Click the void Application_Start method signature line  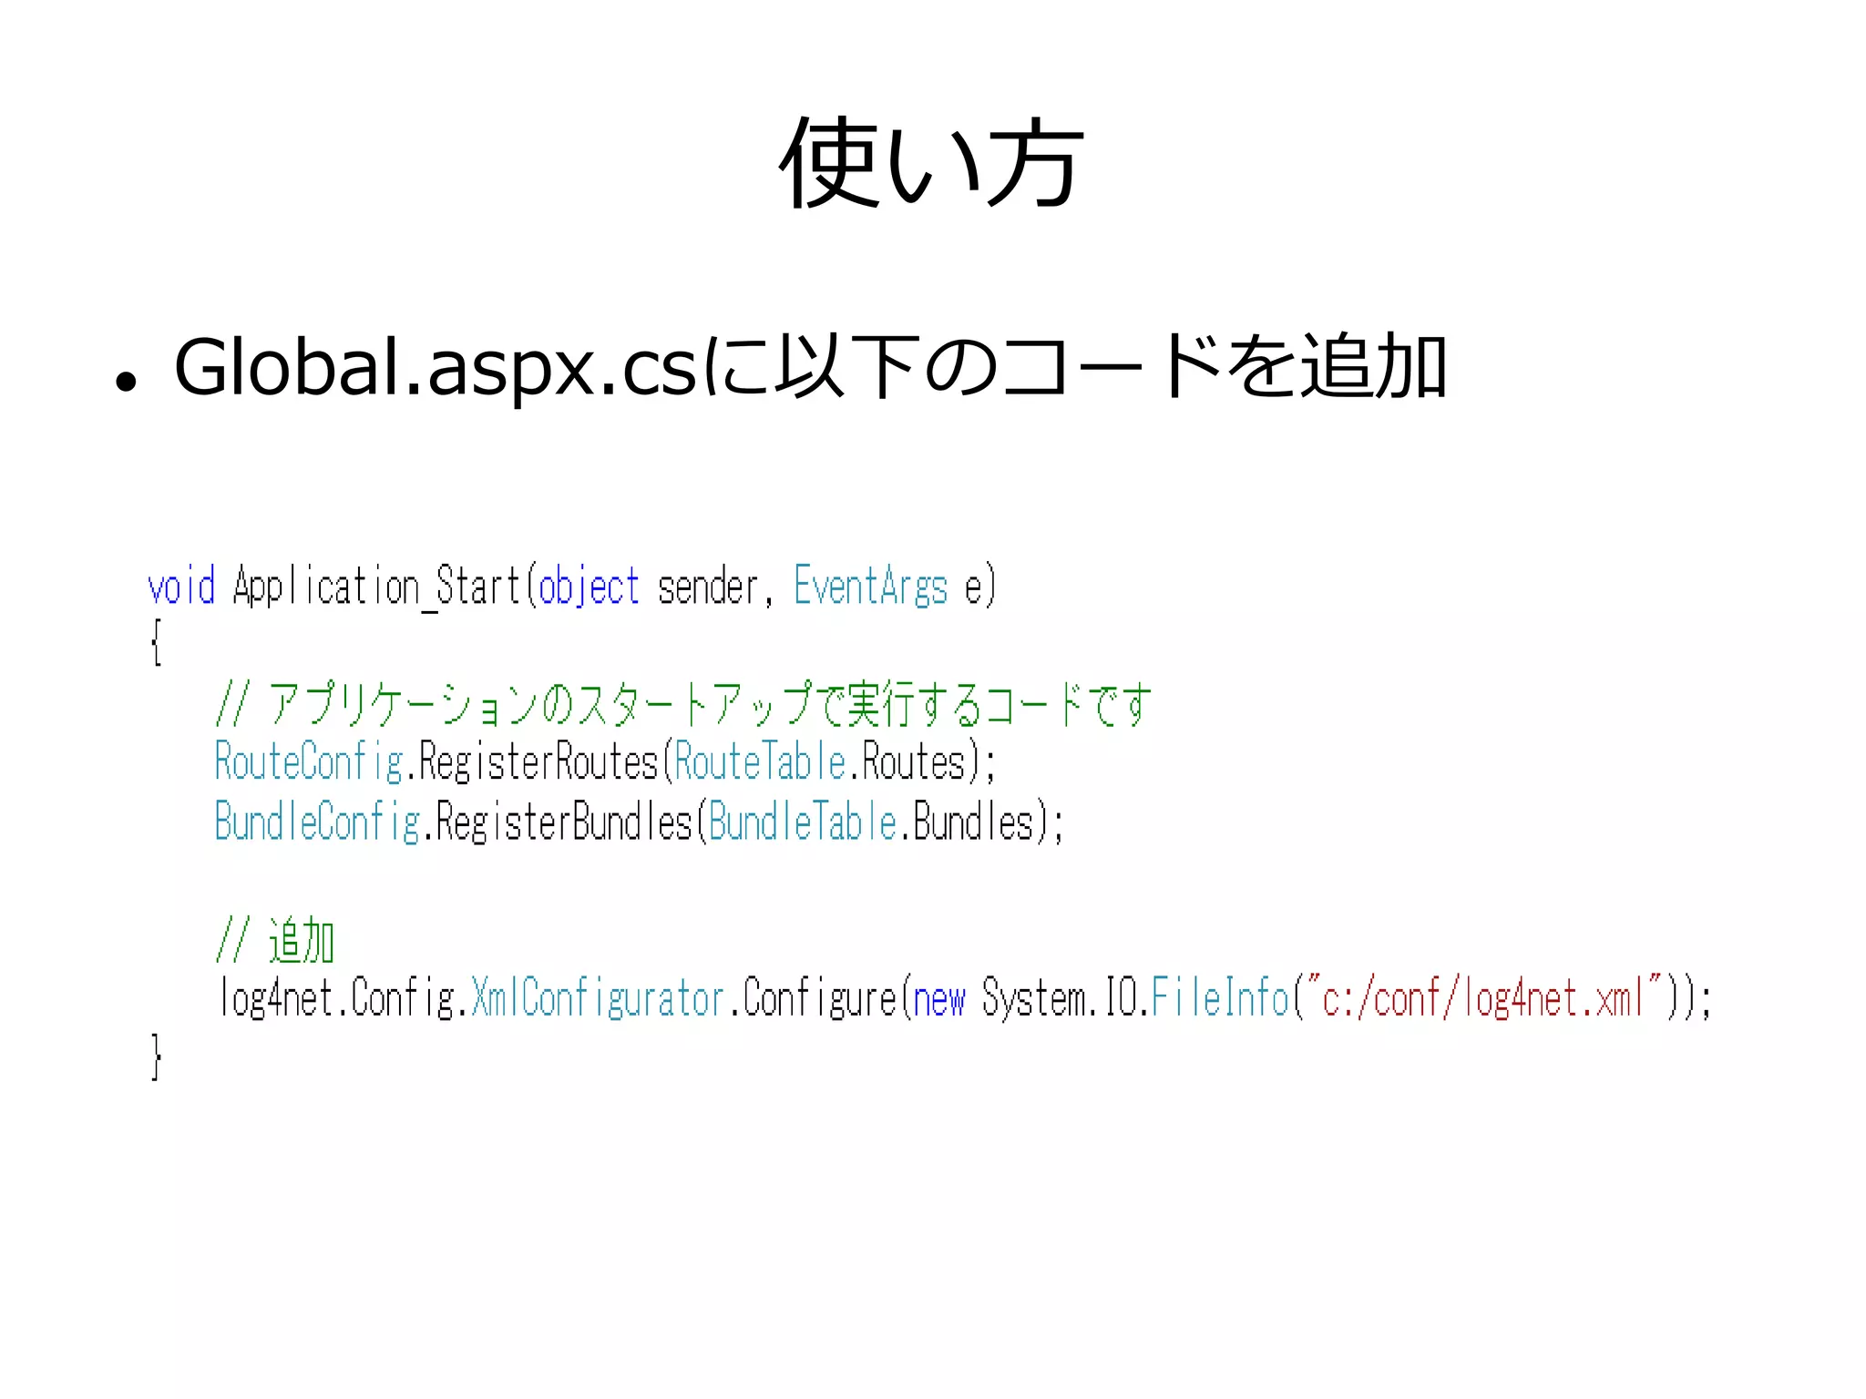click(x=572, y=587)
